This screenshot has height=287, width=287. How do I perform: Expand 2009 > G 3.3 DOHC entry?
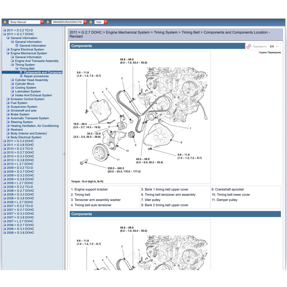pos(20,175)
